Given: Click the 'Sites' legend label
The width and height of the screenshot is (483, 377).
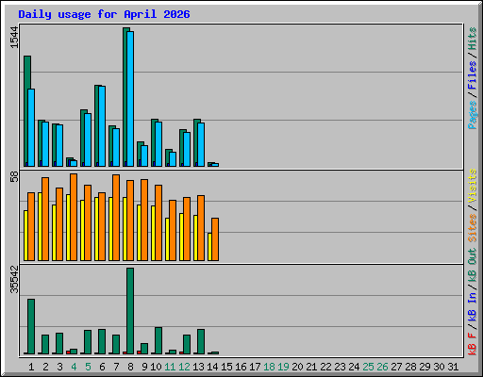Looking at the screenshot, I should click(x=472, y=227).
